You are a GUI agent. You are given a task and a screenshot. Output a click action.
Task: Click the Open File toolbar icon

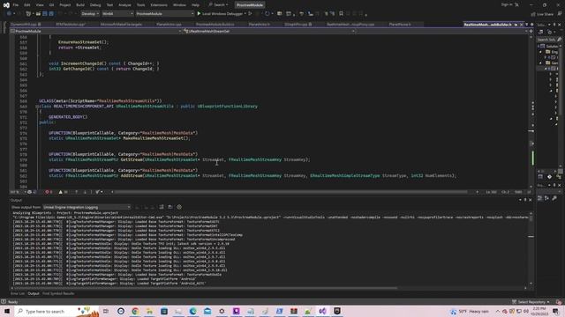pos(38,14)
